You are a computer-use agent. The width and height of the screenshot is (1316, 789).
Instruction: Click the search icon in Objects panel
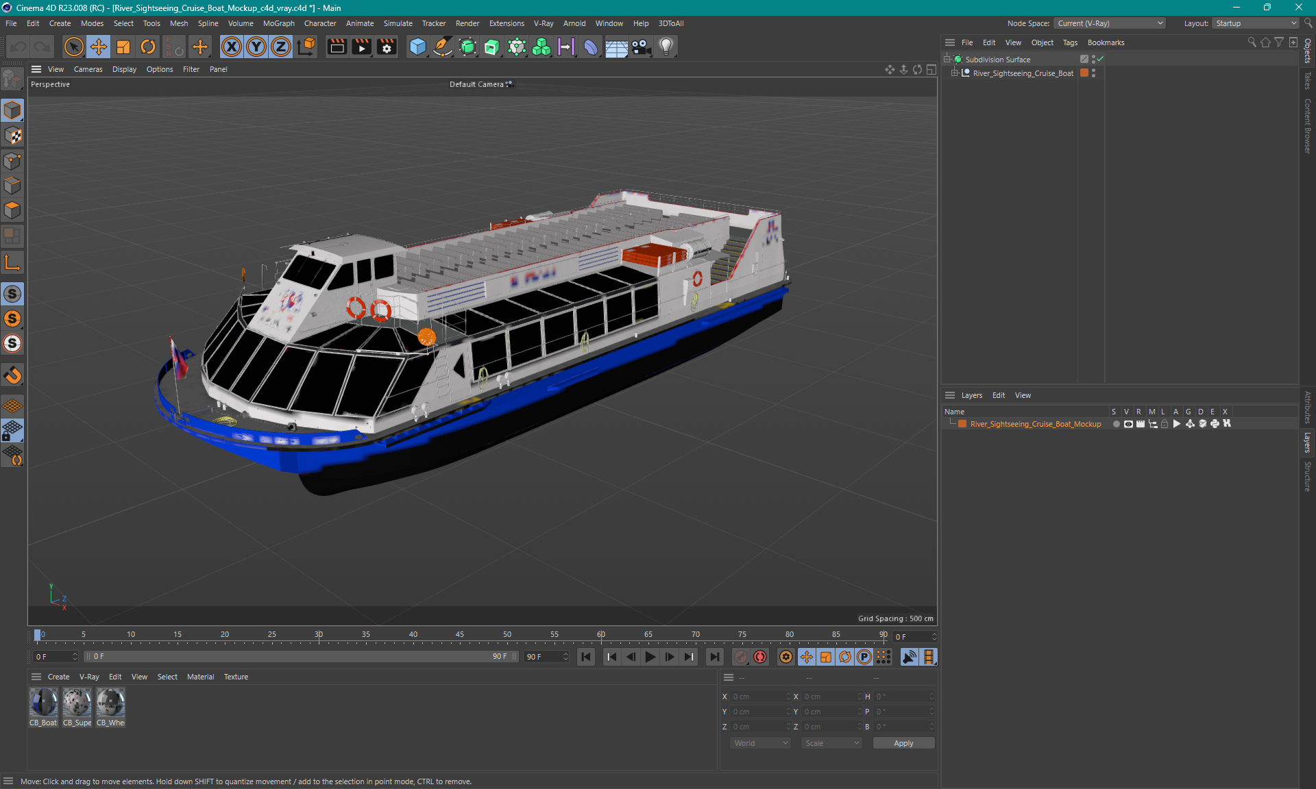coord(1252,42)
